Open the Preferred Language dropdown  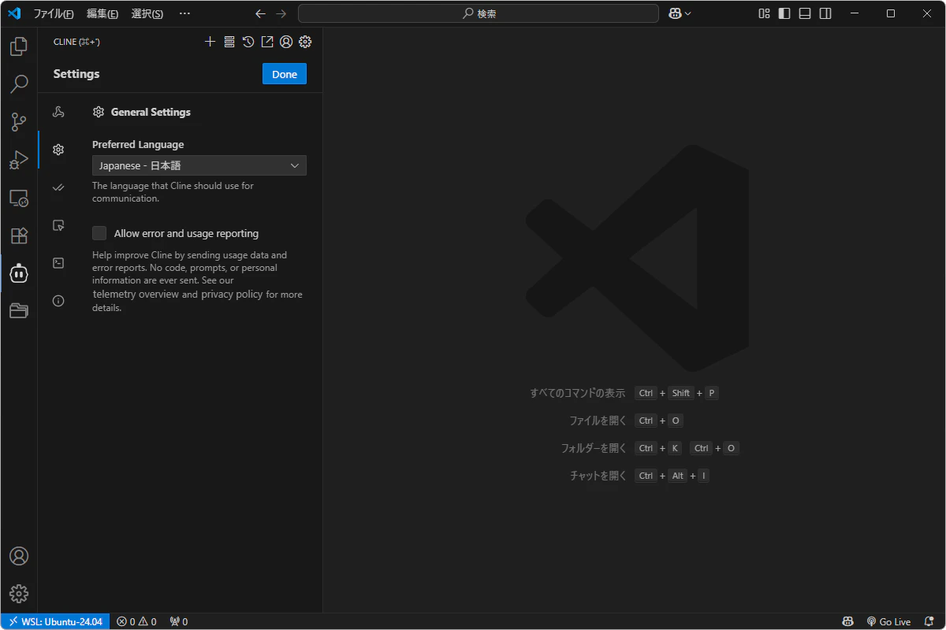click(x=199, y=165)
